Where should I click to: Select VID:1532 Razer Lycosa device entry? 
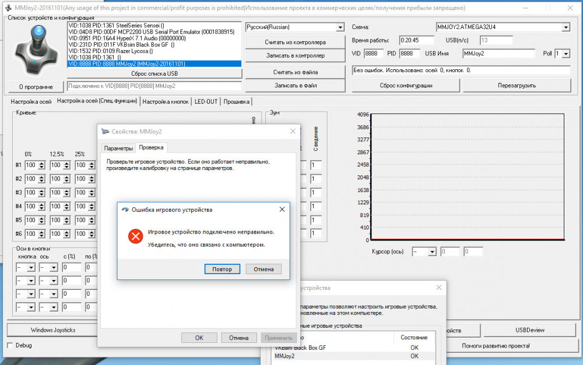point(154,51)
